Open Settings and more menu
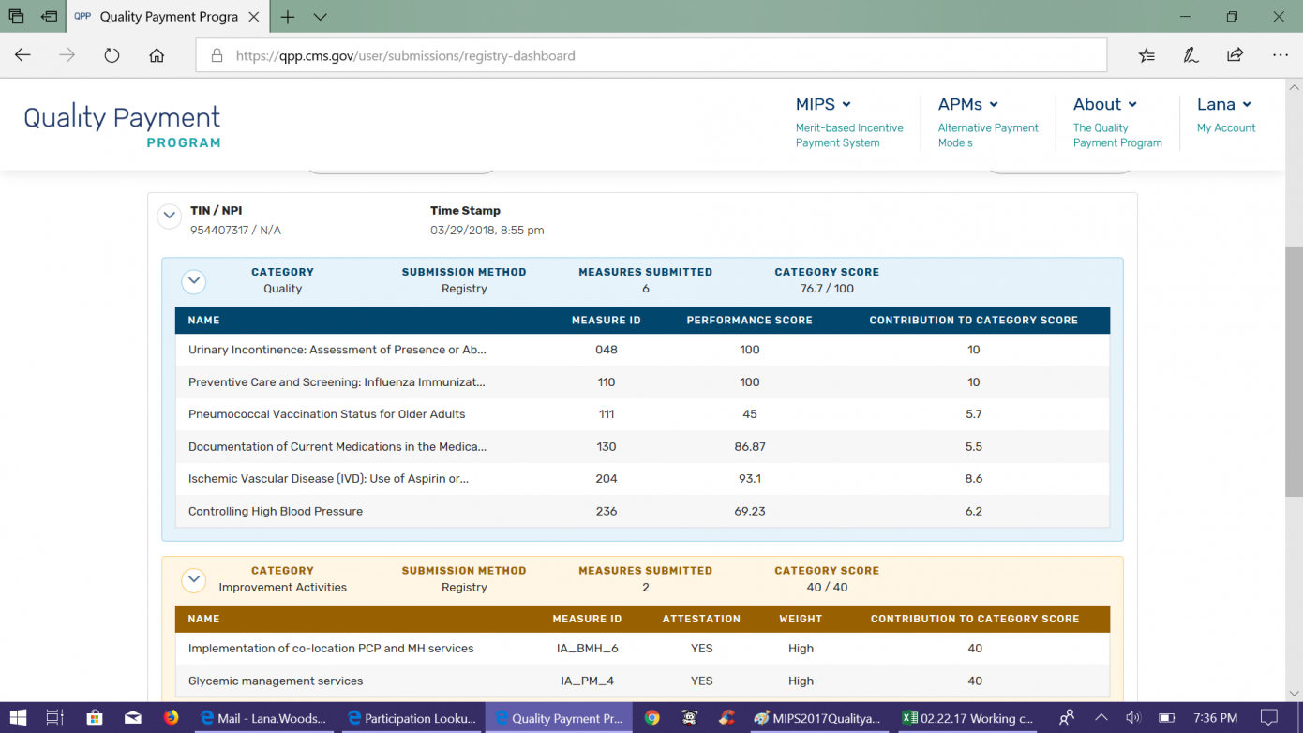The image size is (1303, 733). (1280, 55)
